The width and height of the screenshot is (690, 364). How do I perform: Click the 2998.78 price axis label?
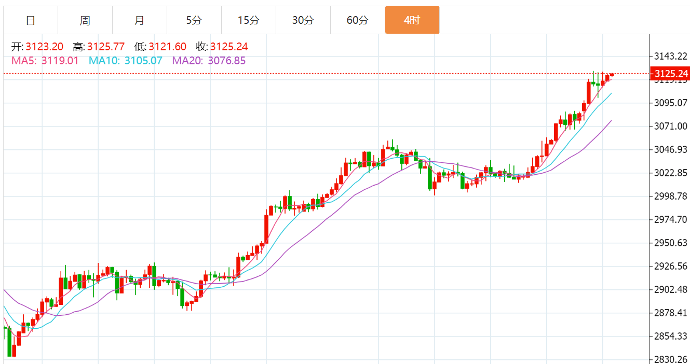[x=671, y=196]
